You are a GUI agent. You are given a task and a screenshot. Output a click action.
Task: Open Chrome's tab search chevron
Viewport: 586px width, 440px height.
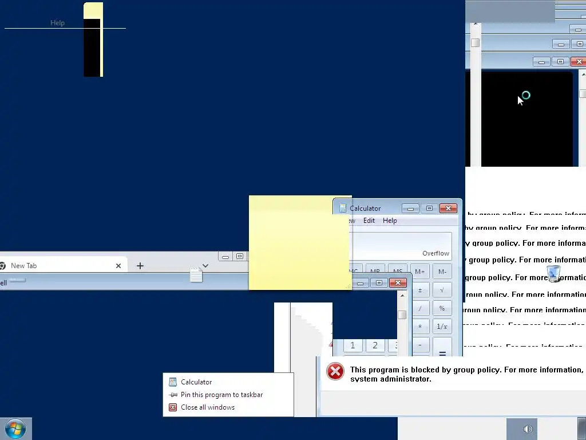tap(205, 266)
